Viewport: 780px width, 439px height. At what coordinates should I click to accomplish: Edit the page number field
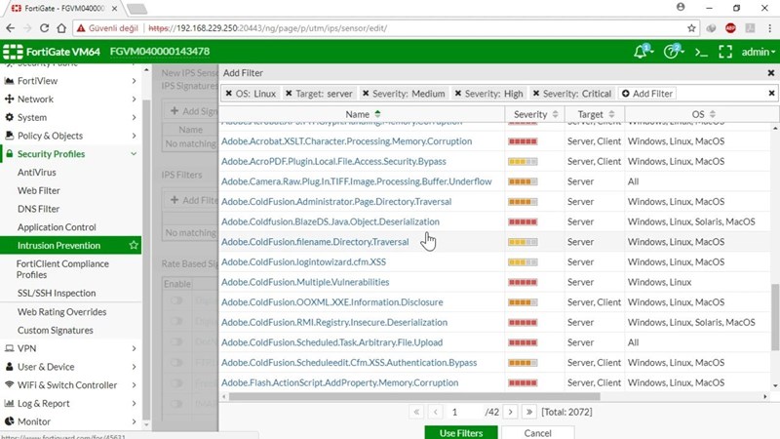465,412
